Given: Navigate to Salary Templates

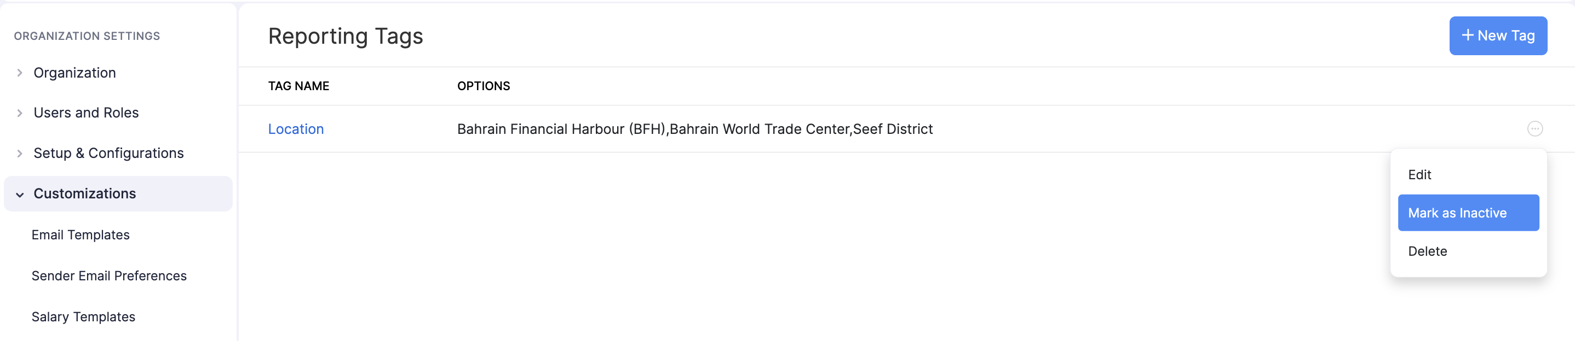Looking at the screenshot, I should point(84,317).
